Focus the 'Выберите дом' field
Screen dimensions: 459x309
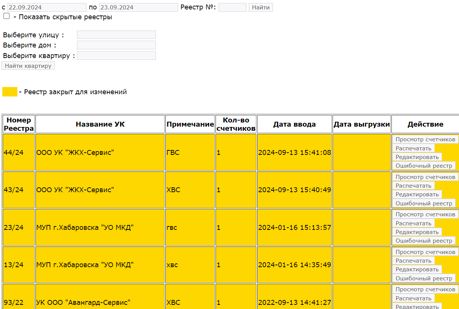116,45
